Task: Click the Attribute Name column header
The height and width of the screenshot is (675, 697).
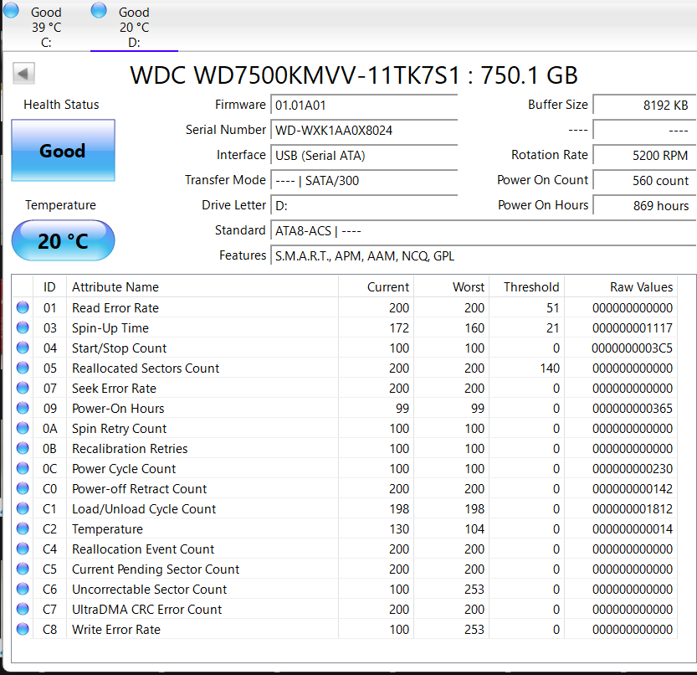Action: [x=202, y=287]
